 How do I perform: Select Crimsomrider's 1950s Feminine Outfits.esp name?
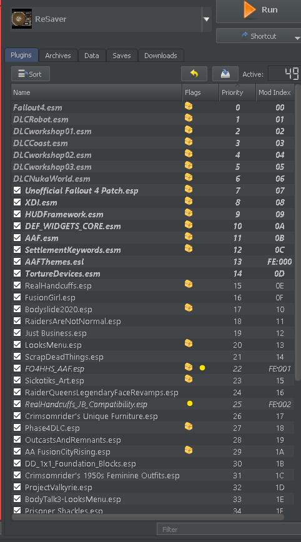click(102, 476)
